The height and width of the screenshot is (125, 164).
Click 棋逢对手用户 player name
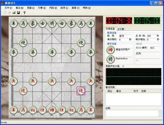tap(123, 49)
